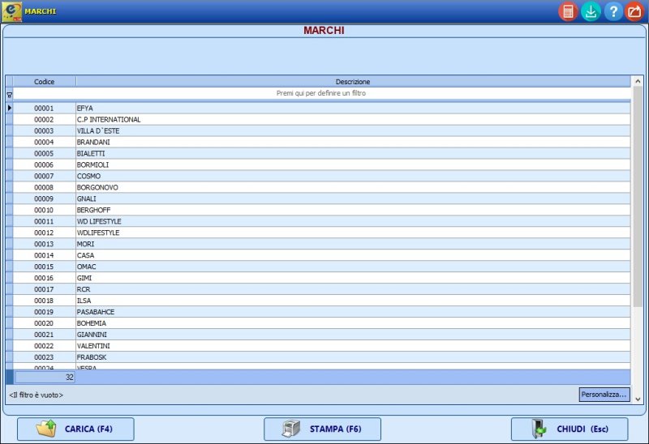Select BORGONOVO row
649x444 pixels.
tap(321, 187)
